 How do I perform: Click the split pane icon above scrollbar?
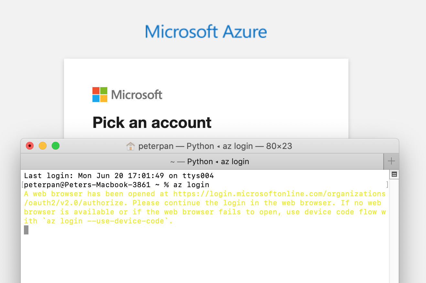click(394, 175)
